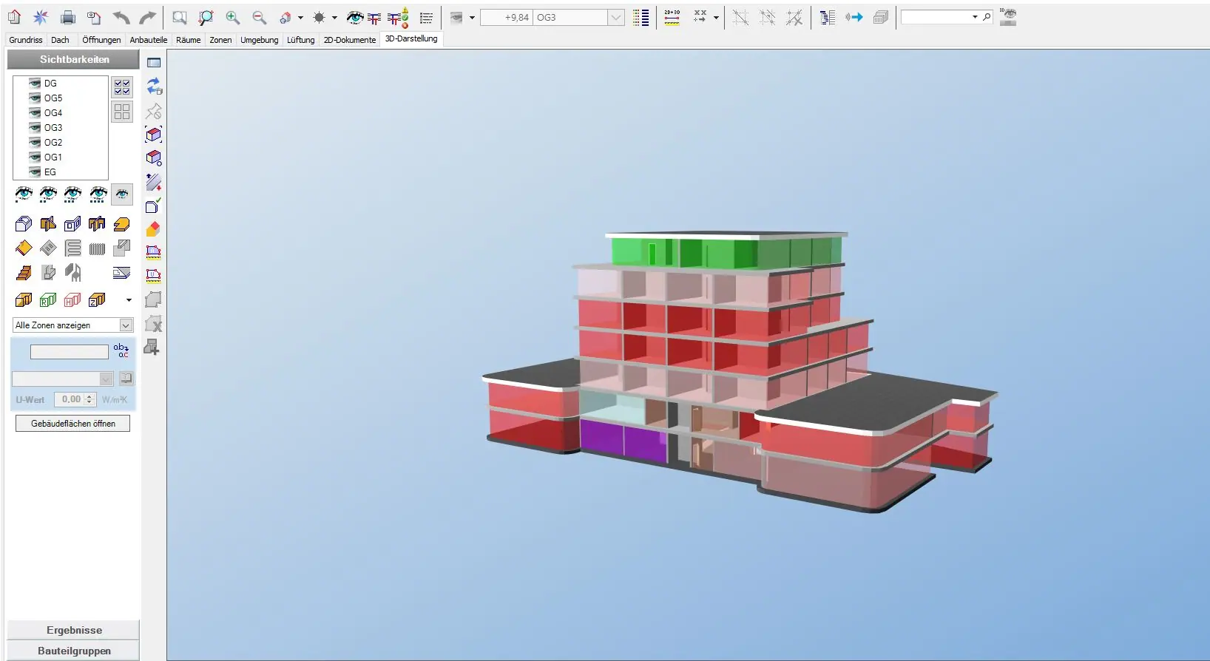Click the 'Gebäudeflächen öffnen' button
The height and width of the screenshot is (661, 1210).
tap(72, 424)
